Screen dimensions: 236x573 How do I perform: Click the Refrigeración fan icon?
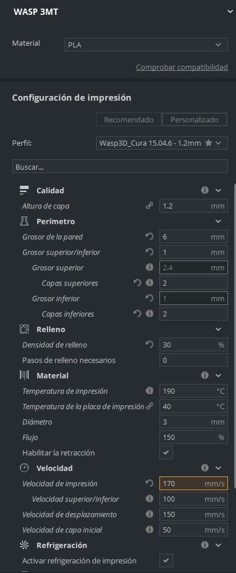pos(24,545)
